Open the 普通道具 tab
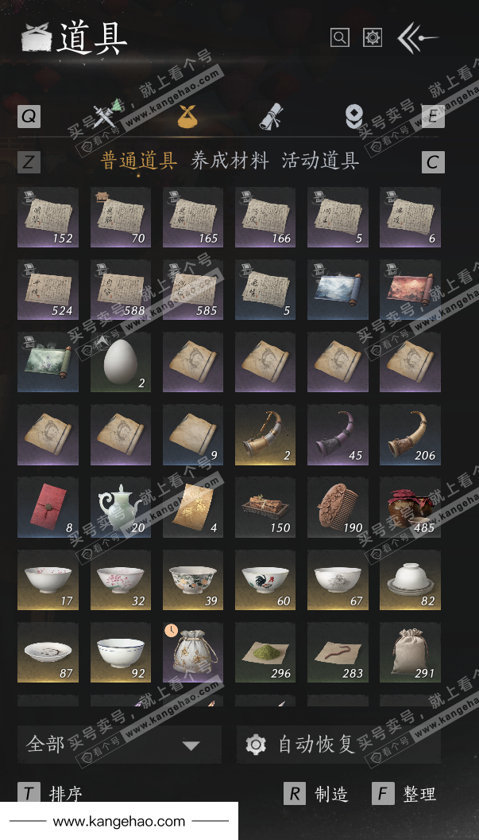The width and height of the screenshot is (479, 840). click(138, 161)
